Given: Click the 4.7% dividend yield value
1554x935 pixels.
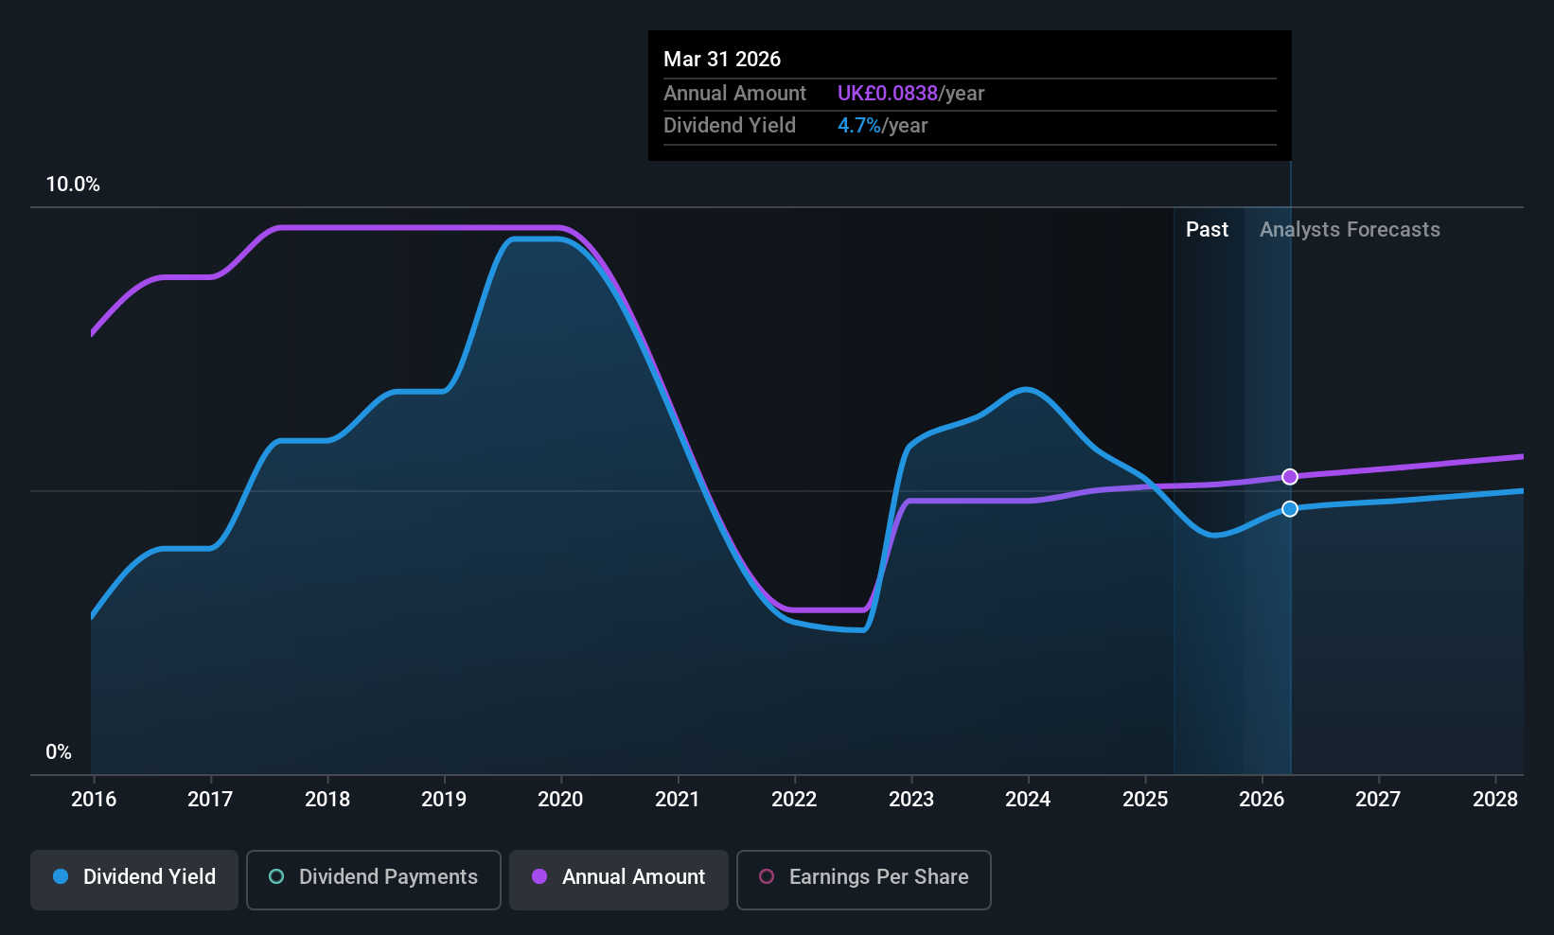Looking at the screenshot, I should pos(859,126).
